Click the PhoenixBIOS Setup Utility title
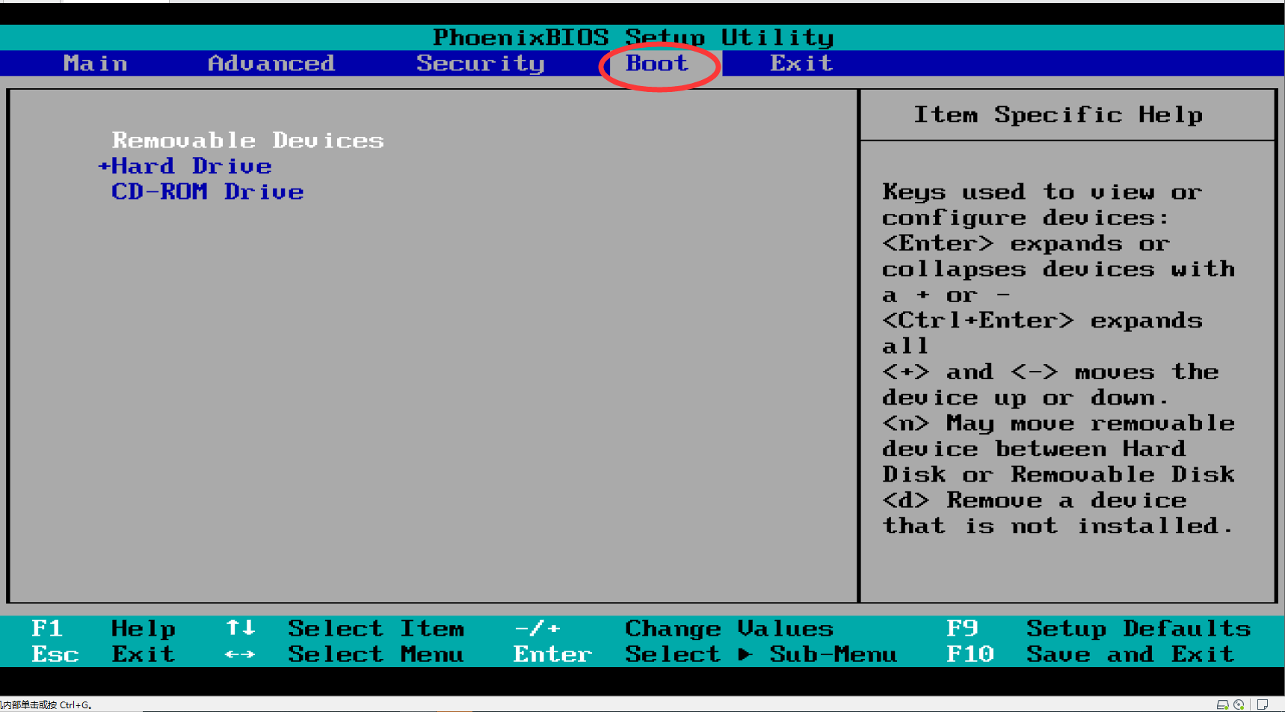Image resolution: width=1285 pixels, height=712 pixels. click(x=633, y=37)
